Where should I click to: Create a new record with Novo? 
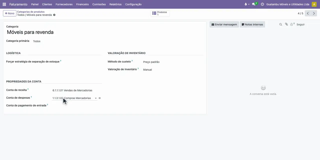9,13
